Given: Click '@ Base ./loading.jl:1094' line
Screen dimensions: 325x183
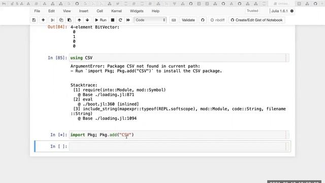Looking at the screenshot, I should pos(107,118).
